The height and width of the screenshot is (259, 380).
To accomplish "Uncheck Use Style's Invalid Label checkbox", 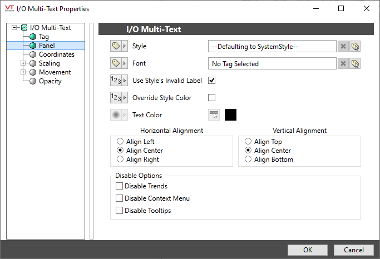I will tap(211, 81).
